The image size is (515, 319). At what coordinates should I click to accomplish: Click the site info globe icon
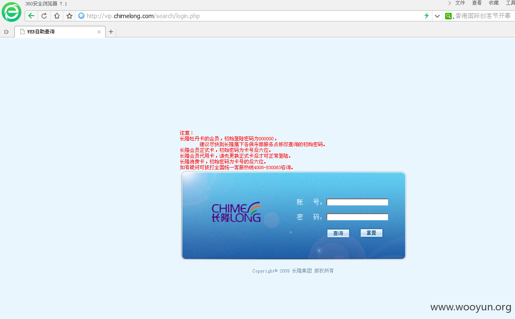[81, 16]
